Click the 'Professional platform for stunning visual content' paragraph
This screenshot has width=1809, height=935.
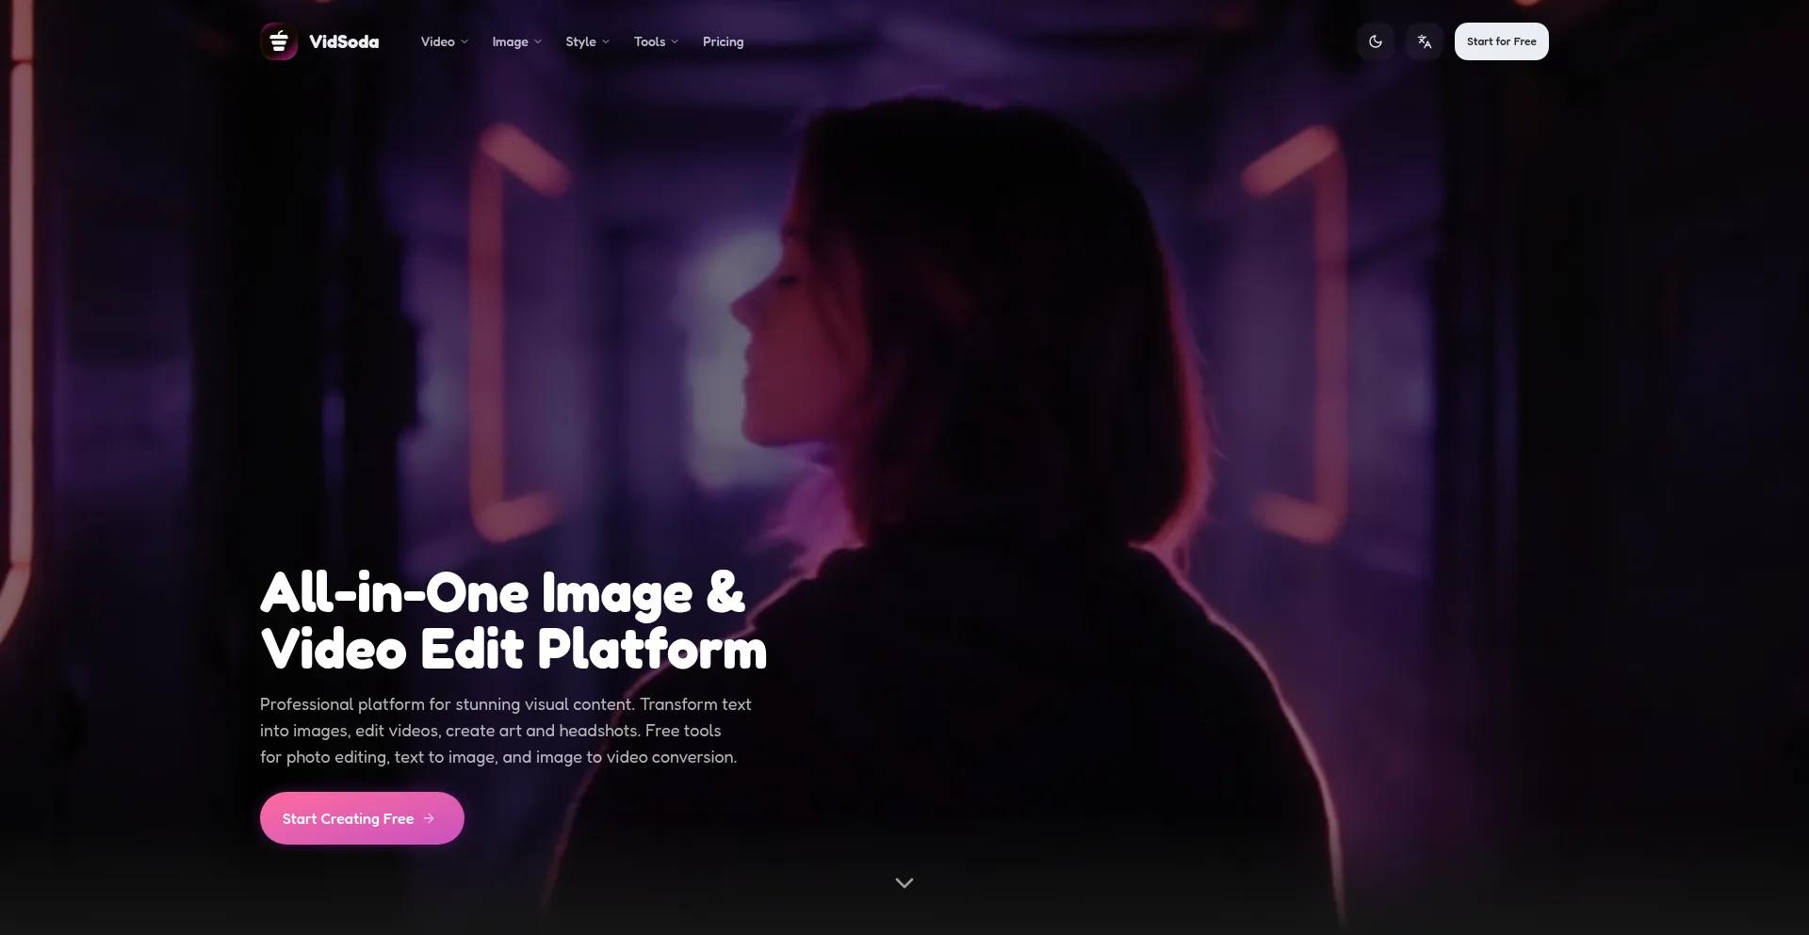[506, 731]
